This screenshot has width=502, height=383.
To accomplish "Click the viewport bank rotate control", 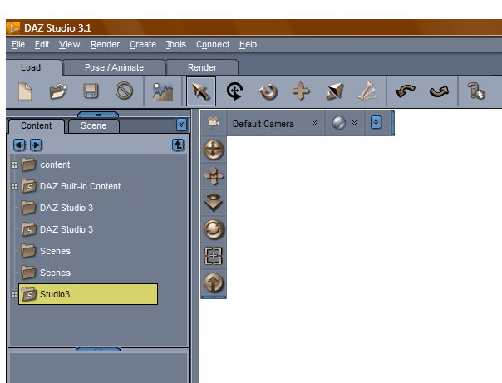I will click(214, 229).
